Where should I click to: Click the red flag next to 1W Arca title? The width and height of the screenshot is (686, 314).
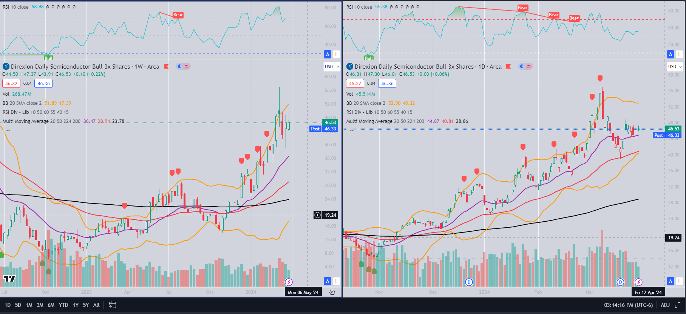[x=166, y=66]
